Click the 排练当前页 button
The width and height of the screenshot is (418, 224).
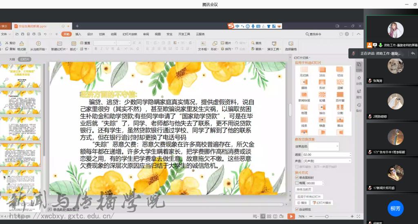[x=304, y=189]
